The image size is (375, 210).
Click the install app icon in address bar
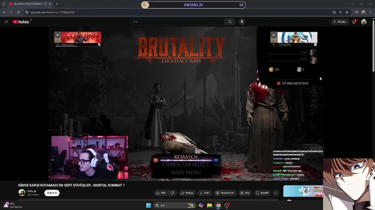[x=334, y=12]
